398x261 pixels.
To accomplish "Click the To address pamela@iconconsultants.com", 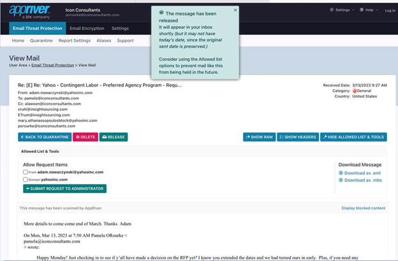I will 52,98.
